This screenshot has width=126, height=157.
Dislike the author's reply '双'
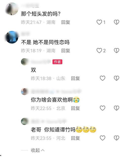tap(116, 78)
